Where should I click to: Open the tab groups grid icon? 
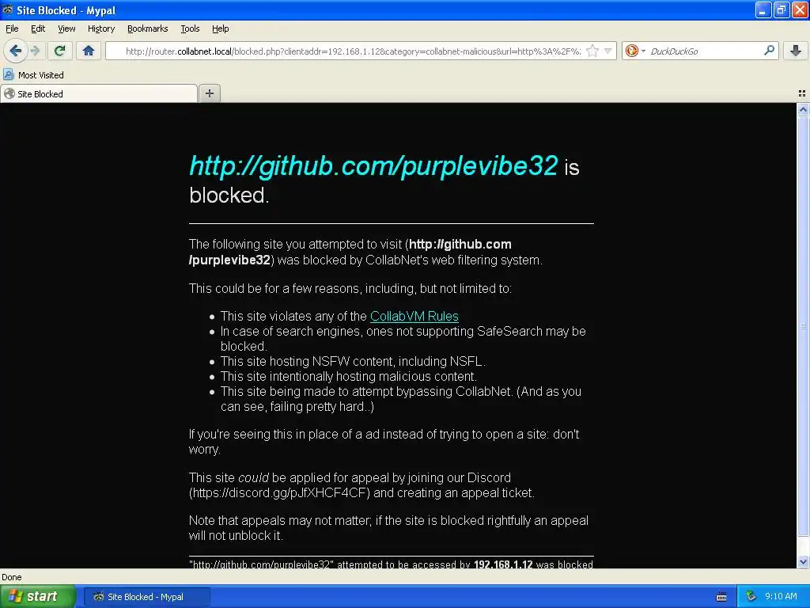click(802, 93)
